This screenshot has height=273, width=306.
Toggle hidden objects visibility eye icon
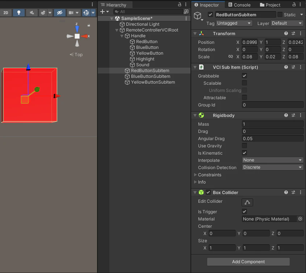point(59,13)
